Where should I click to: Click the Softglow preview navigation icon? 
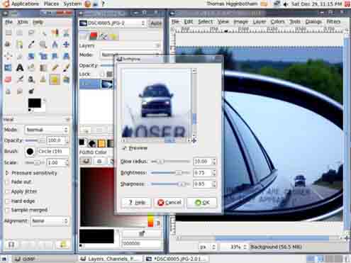(194, 140)
